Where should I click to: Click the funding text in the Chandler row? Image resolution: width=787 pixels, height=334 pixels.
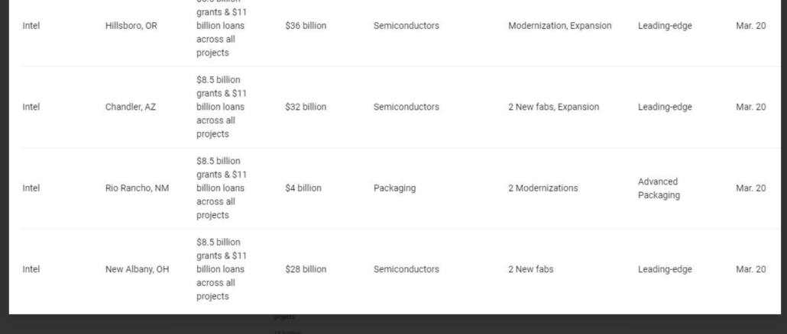(x=221, y=107)
